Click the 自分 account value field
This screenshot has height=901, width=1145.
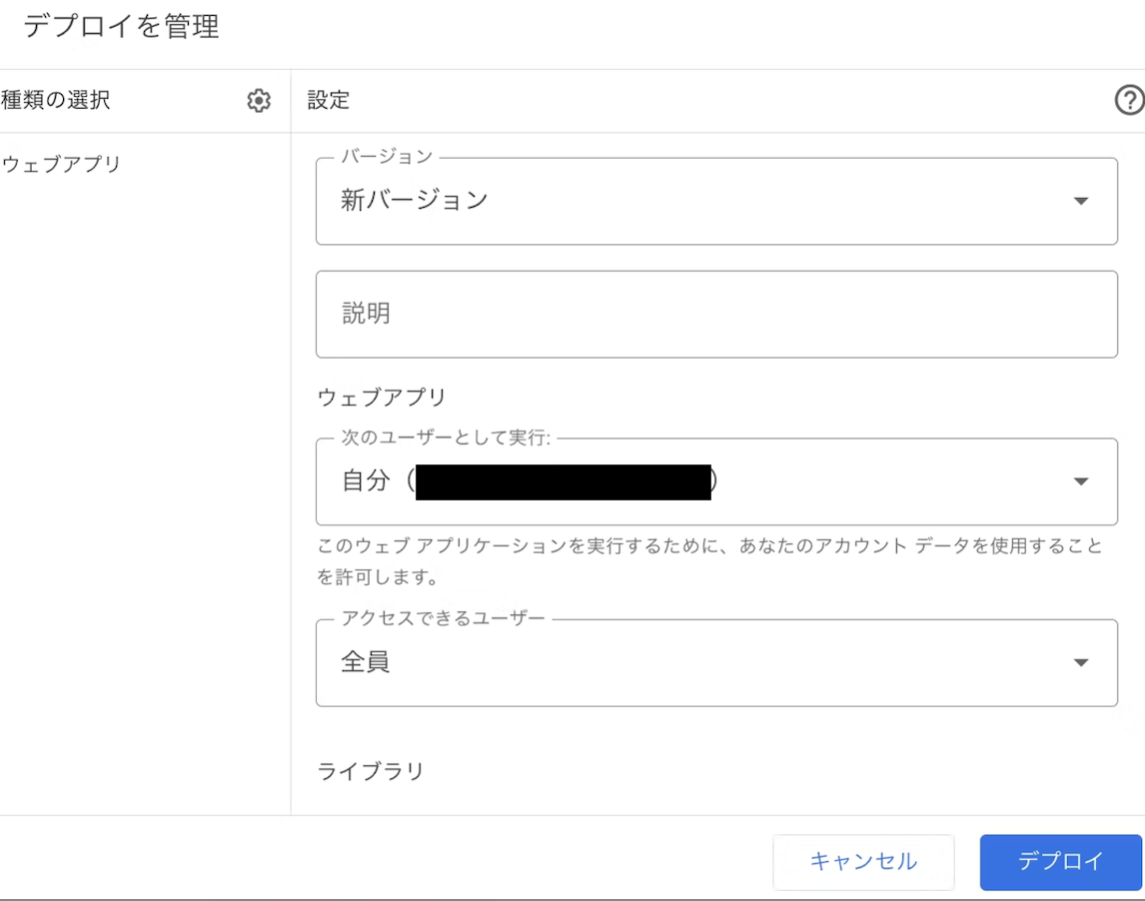coord(716,481)
